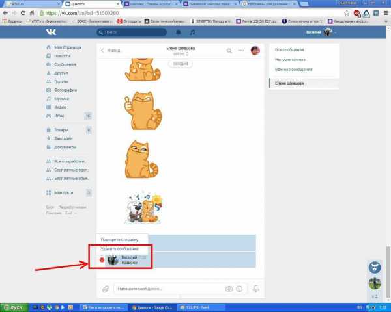The height and width of the screenshot is (312, 391).
Task: Expand the Василий profile menu arrow
Action: [336, 32]
